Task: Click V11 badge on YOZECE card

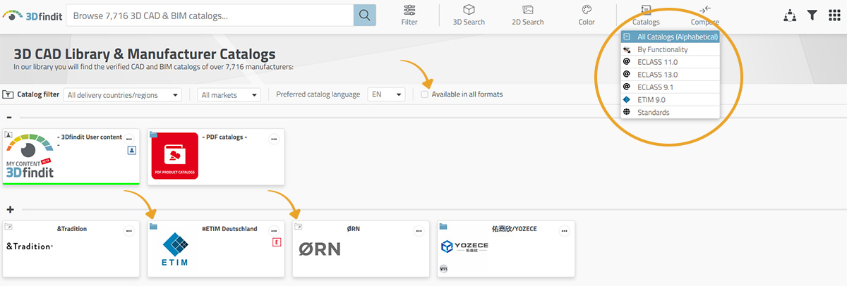Action: click(443, 269)
